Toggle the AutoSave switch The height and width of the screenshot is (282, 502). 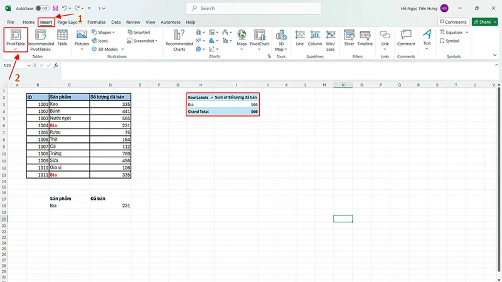[42, 8]
